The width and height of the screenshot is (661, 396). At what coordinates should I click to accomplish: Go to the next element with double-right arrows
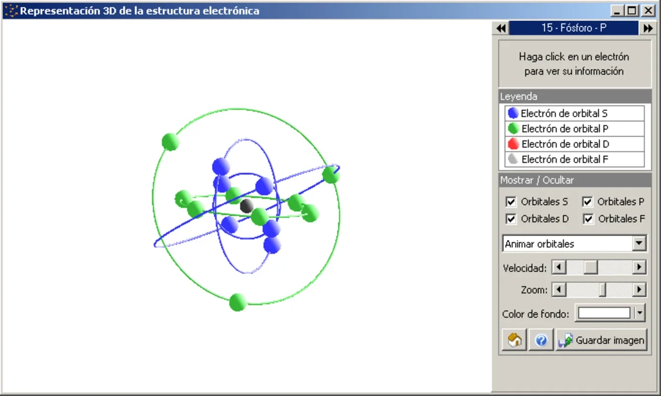coord(648,28)
